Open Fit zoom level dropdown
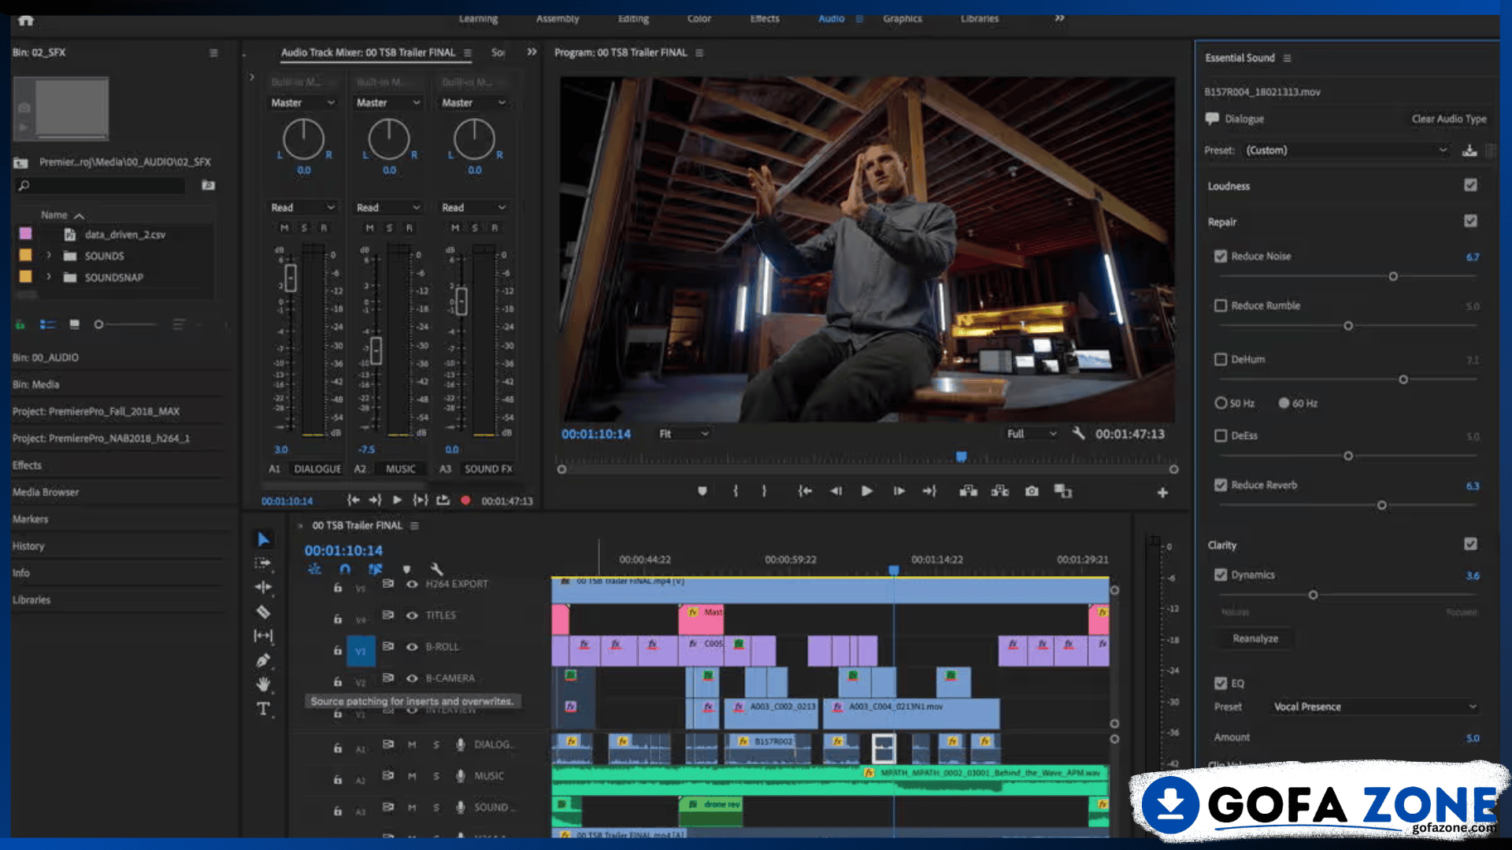 tap(684, 434)
